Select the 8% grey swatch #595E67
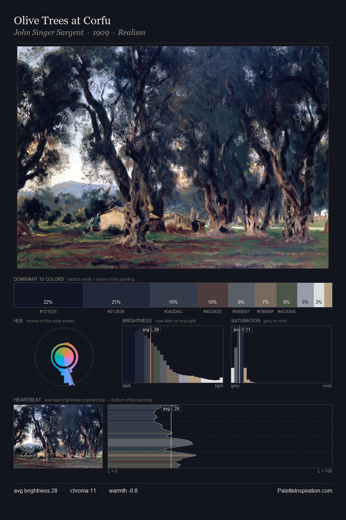The height and width of the screenshot is (520, 346). 241,295
